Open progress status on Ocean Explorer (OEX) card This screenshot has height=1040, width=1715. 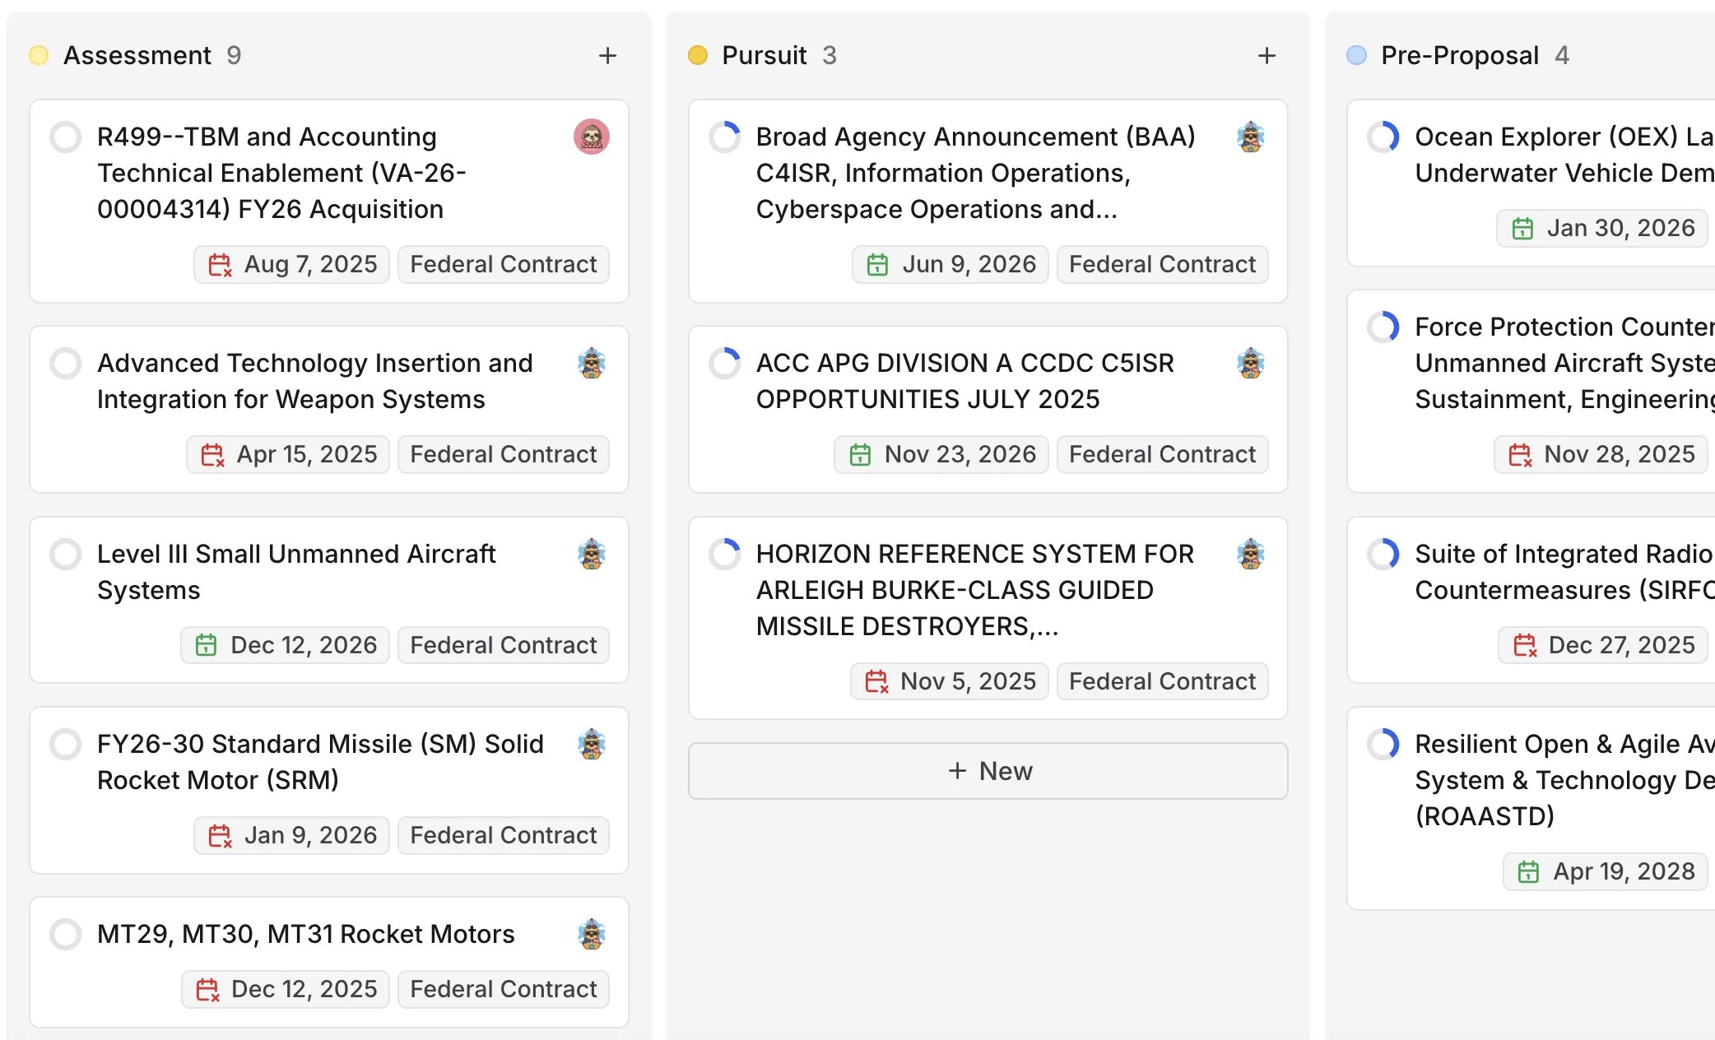coord(1383,137)
